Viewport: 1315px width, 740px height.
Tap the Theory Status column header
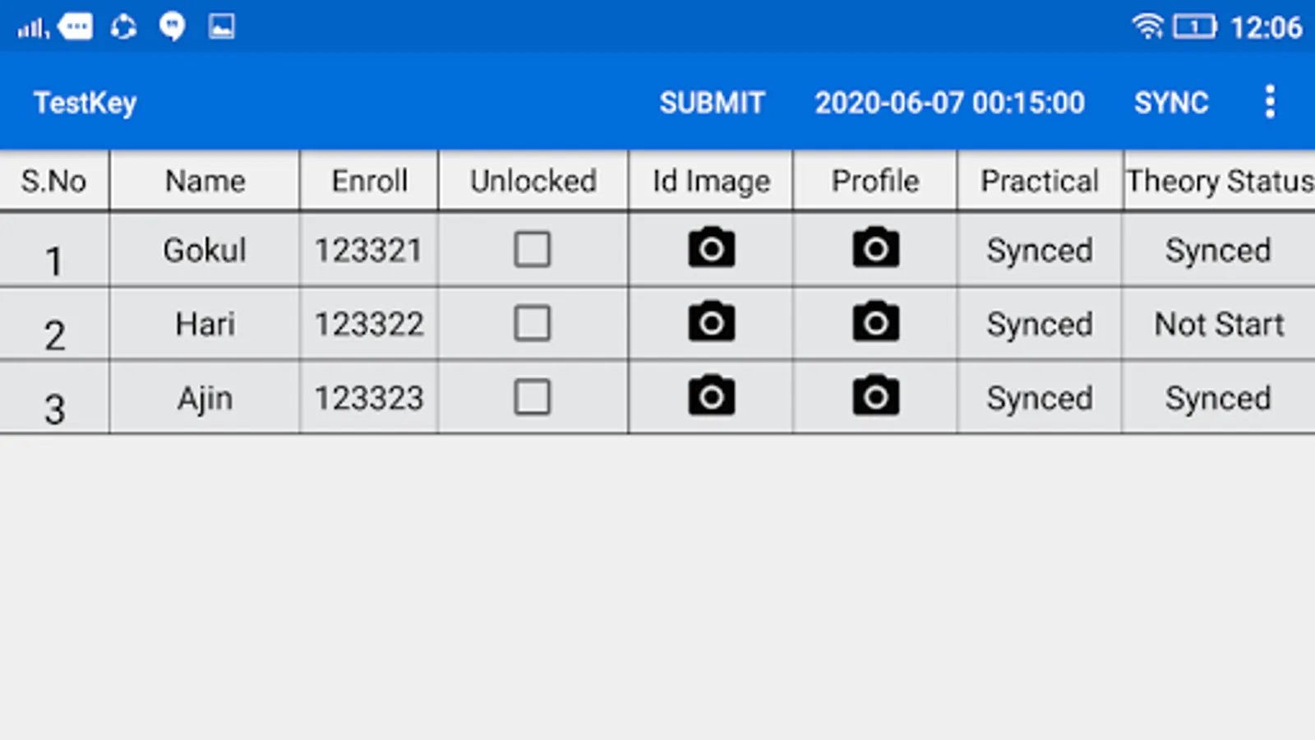pyautogui.click(x=1220, y=181)
